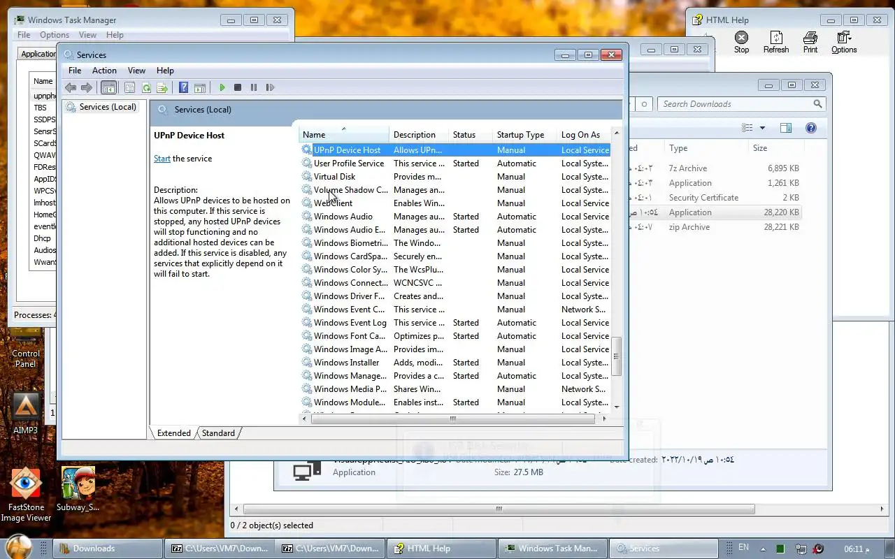
Task: Click Refresh icon in HTML Help window
Action: (776, 42)
